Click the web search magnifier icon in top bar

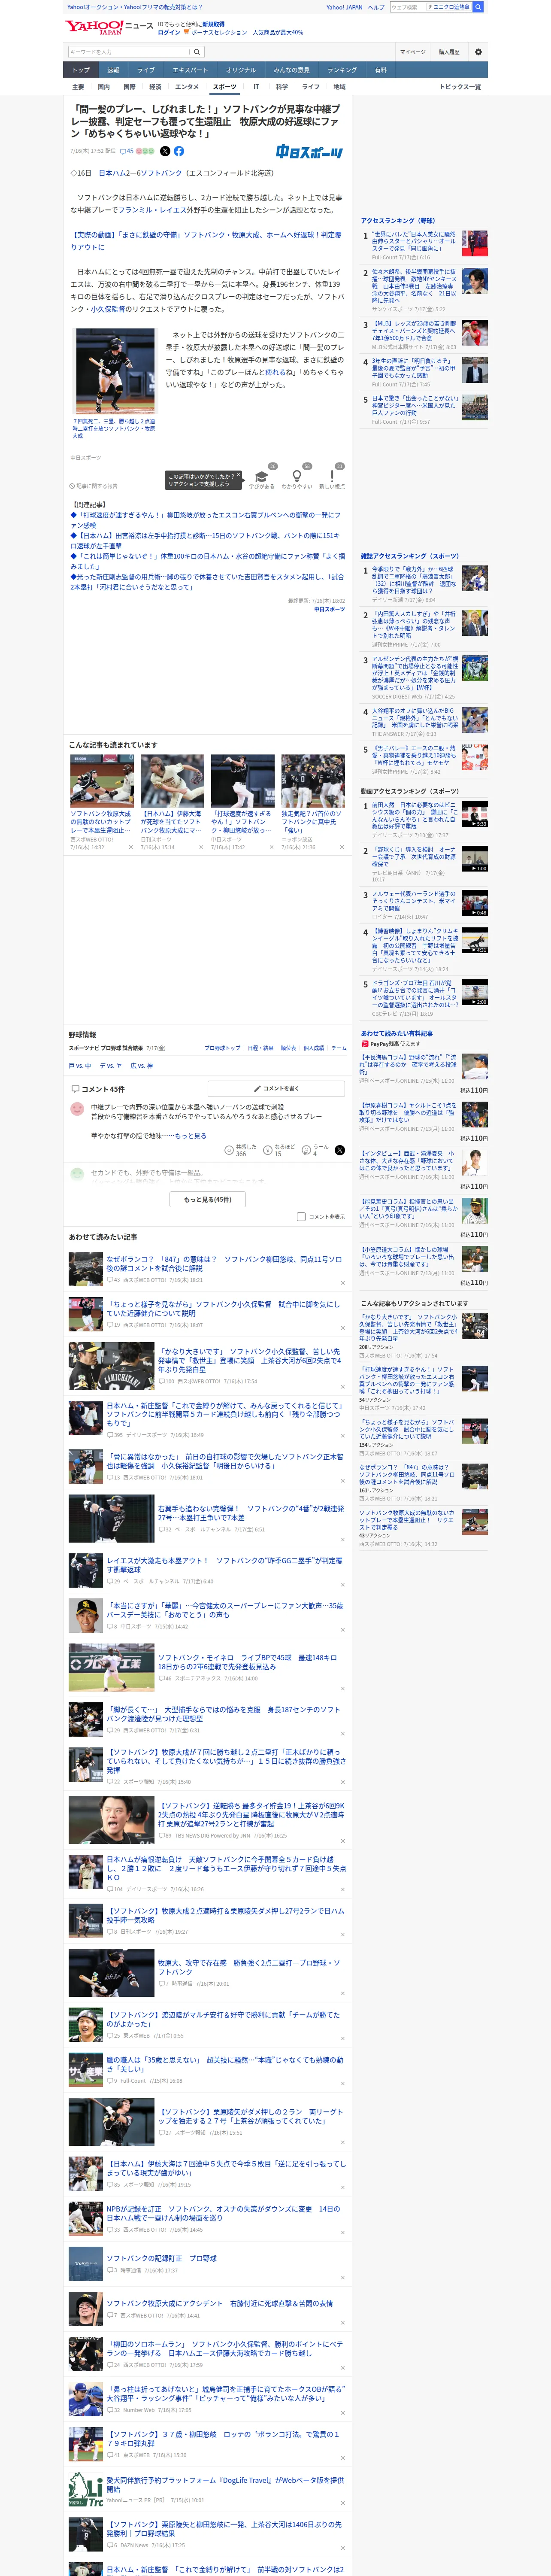(478, 7)
